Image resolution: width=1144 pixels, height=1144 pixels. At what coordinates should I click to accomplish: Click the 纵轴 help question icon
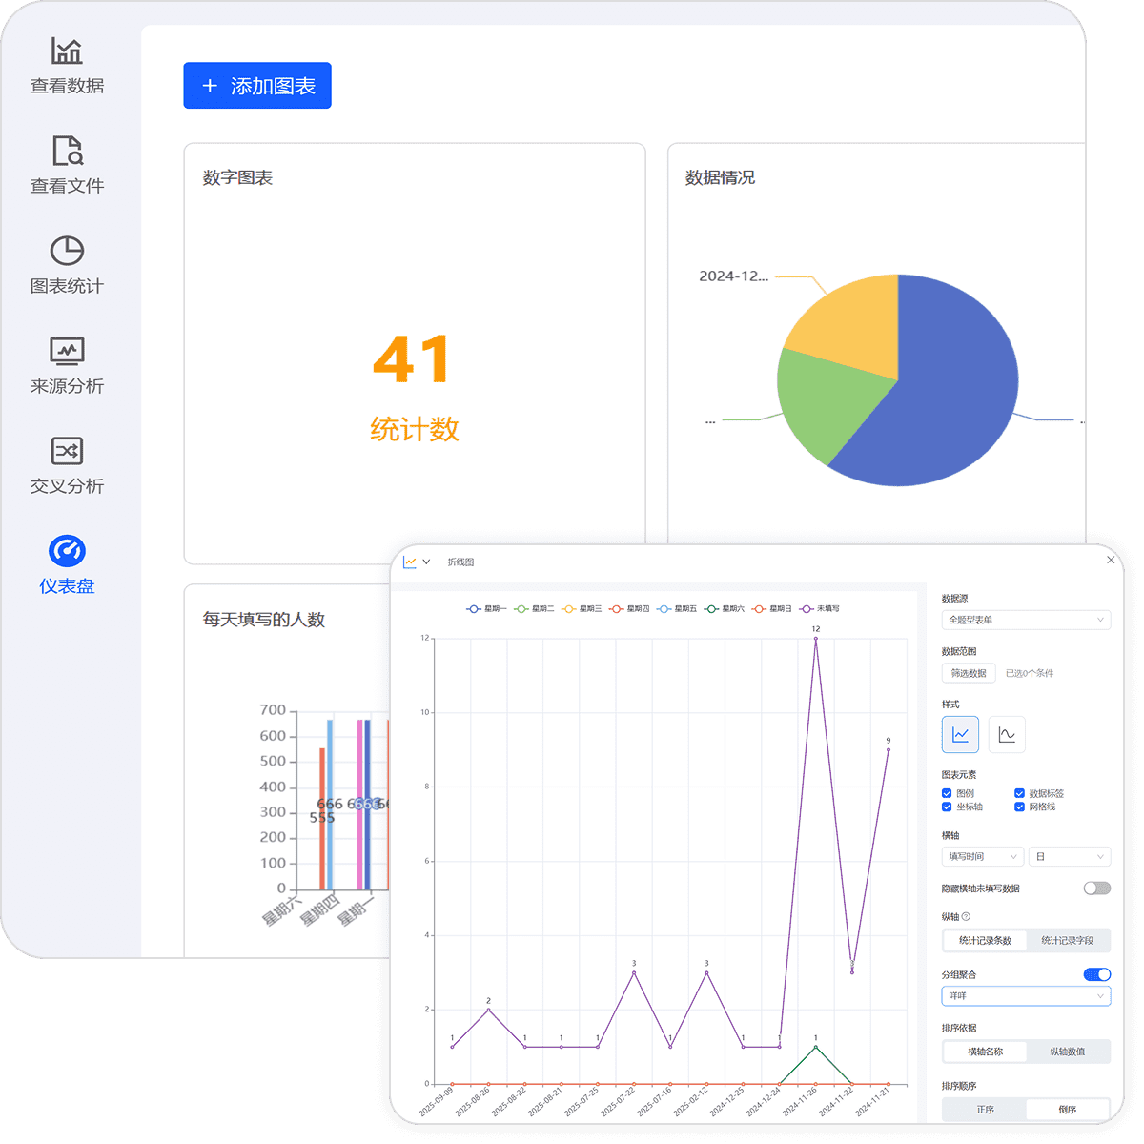[x=966, y=917]
